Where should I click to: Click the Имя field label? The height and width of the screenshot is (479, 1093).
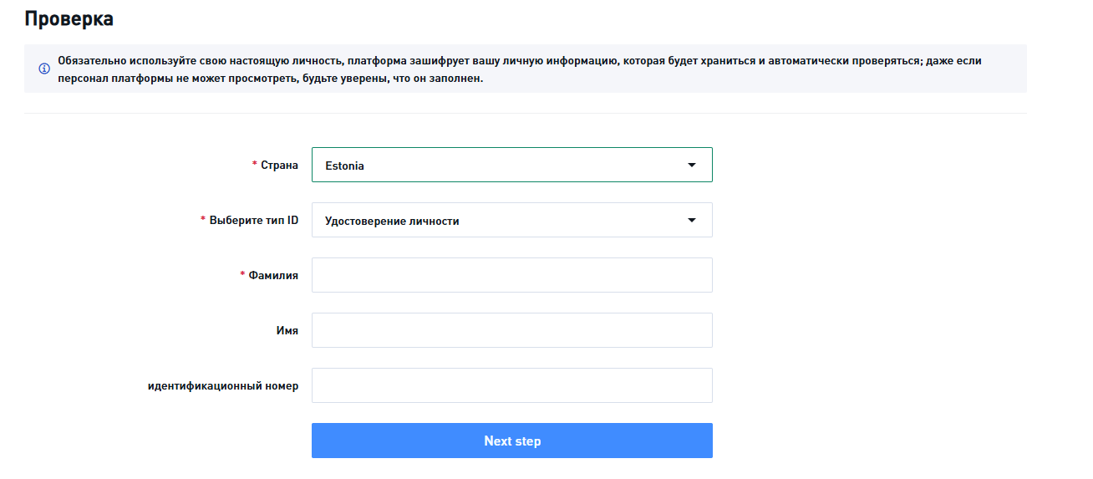pyautogui.click(x=287, y=330)
